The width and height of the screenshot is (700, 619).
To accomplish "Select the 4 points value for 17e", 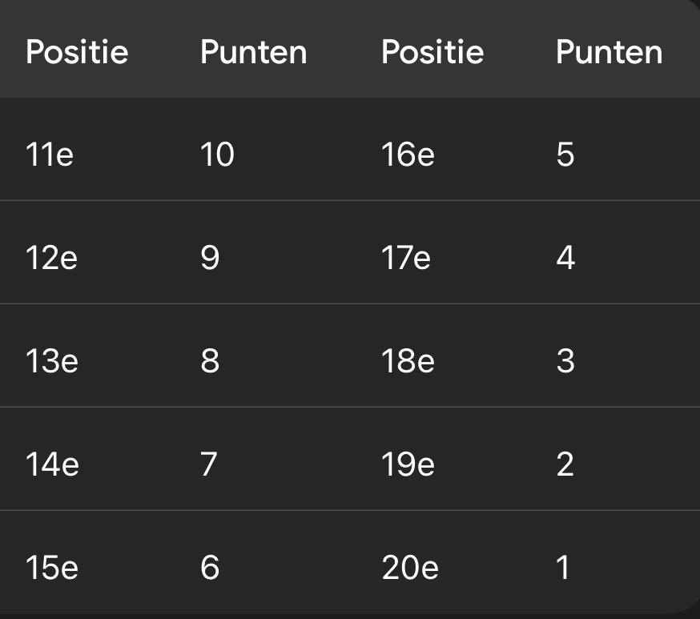I will click(x=565, y=257).
